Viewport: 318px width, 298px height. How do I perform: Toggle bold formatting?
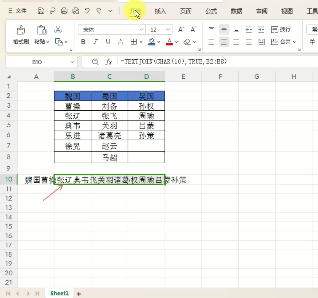[83, 42]
